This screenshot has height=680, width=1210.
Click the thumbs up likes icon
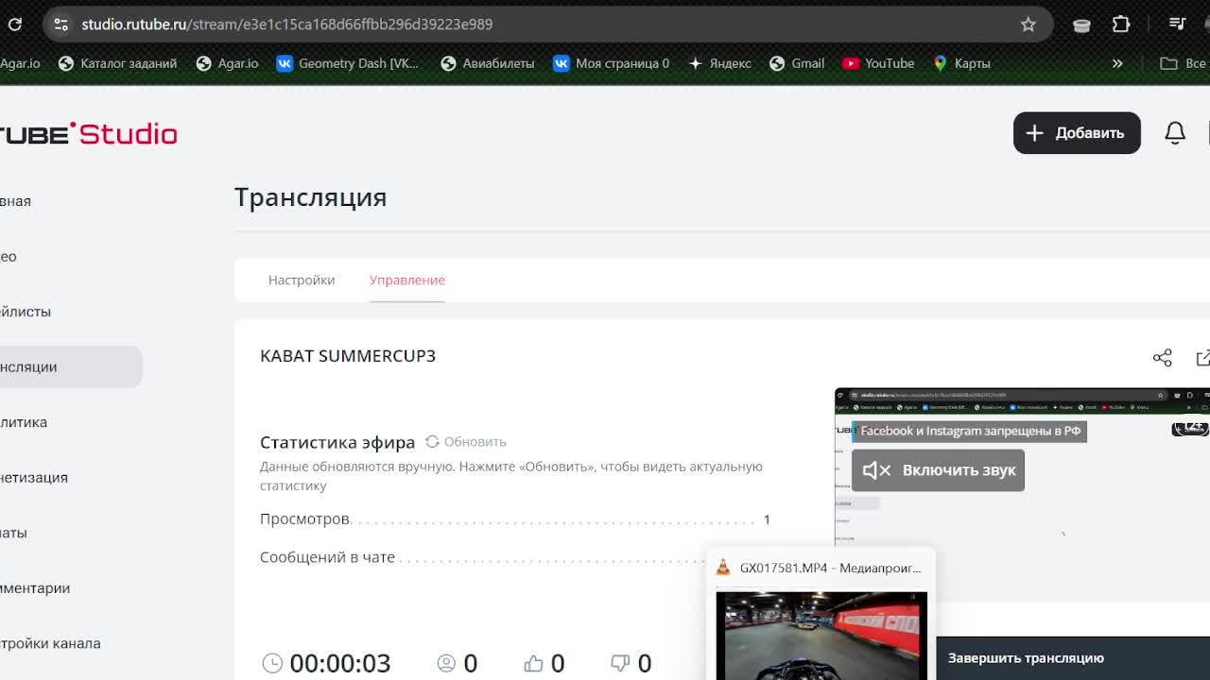(x=533, y=663)
